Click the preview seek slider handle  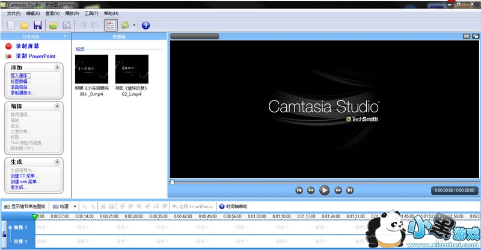click(173, 181)
